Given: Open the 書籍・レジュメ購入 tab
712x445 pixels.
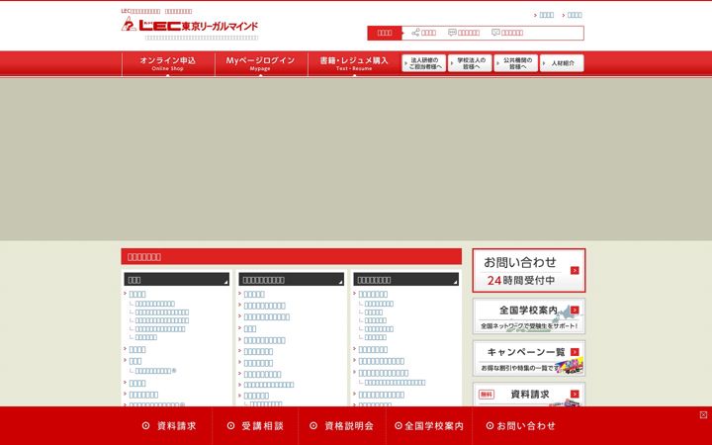Looking at the screenshot, I should (x=354, y=63).
